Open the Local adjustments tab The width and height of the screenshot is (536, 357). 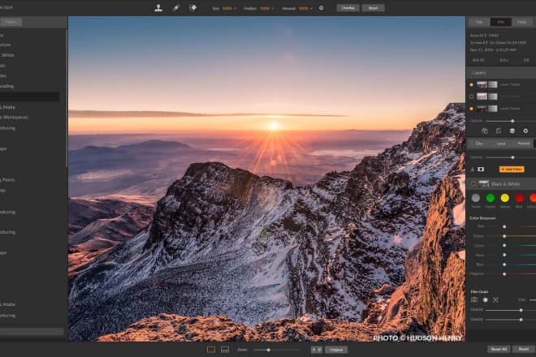[x=501, y=144]
